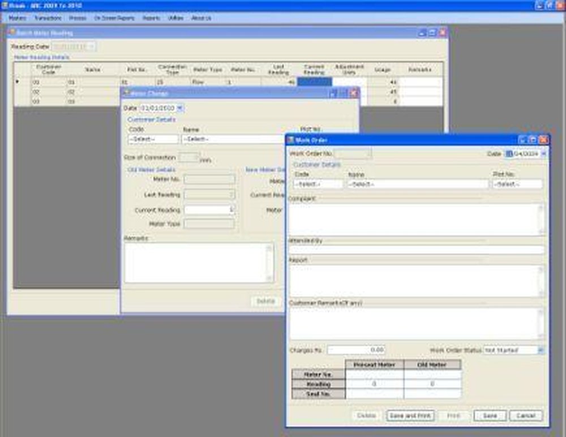Open the Transactions menu
This screenshot has height=437, width=566.
tap(48, 18)
